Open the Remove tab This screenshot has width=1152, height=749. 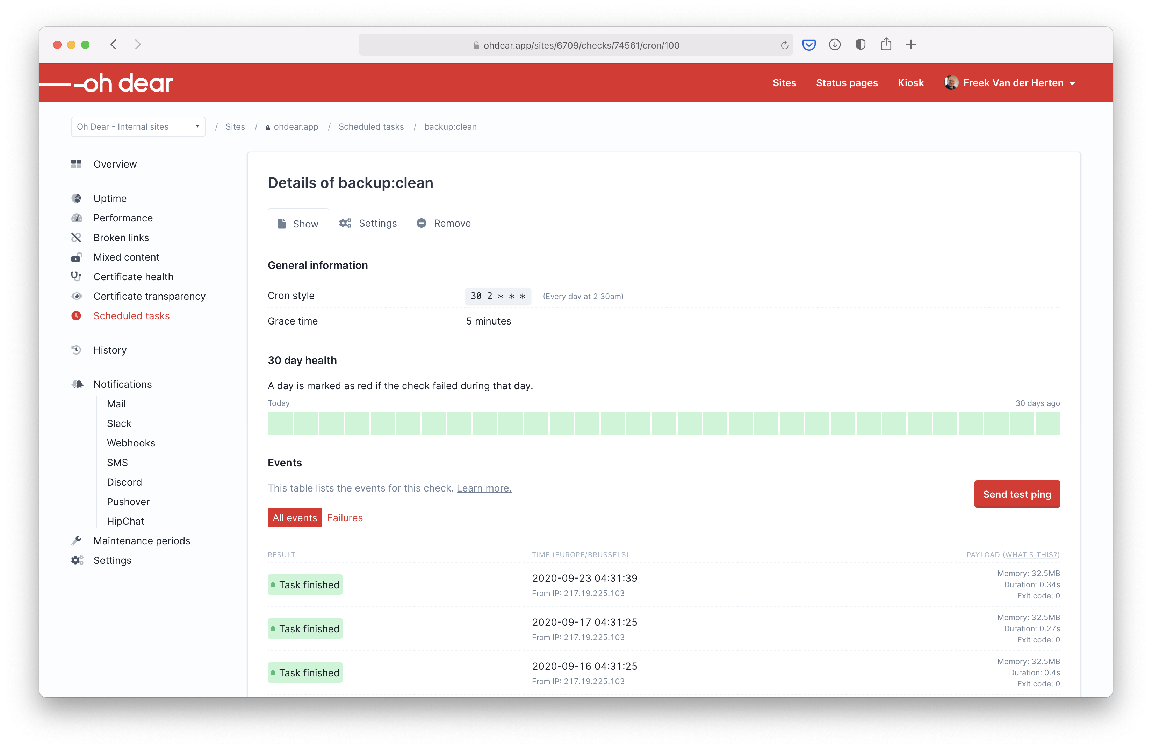coord(444,223)
